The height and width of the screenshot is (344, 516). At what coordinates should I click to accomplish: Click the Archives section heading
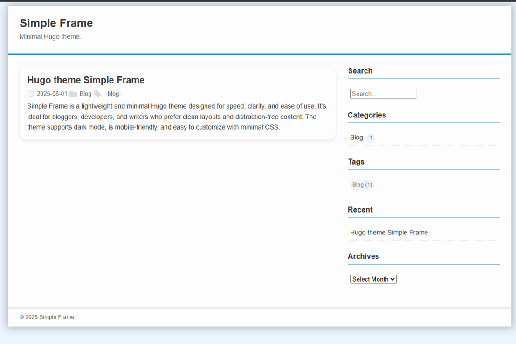363,256
